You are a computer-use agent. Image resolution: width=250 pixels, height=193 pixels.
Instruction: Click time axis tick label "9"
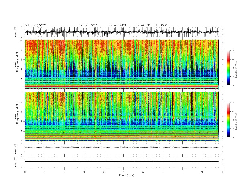click(x=202, y=172)
